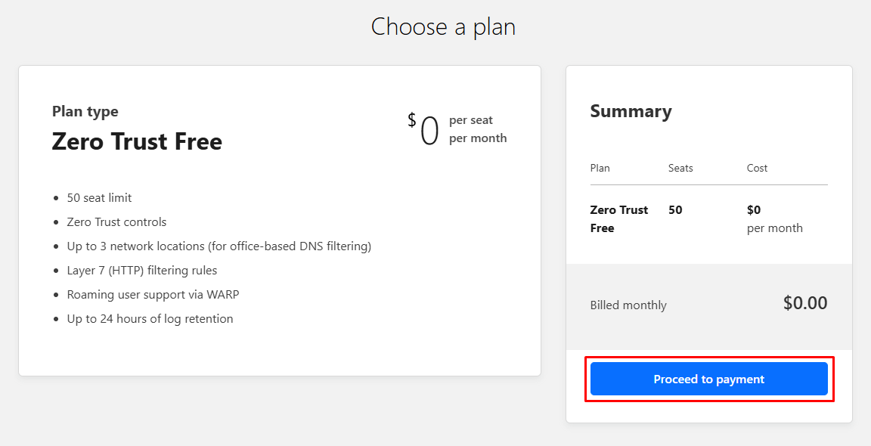The image size is (871, 446).
Task: Click Roaming user support via WARP item
Action: [153, 294]
